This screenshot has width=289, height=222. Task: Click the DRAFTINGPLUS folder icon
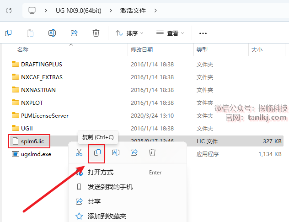[15, 64]
